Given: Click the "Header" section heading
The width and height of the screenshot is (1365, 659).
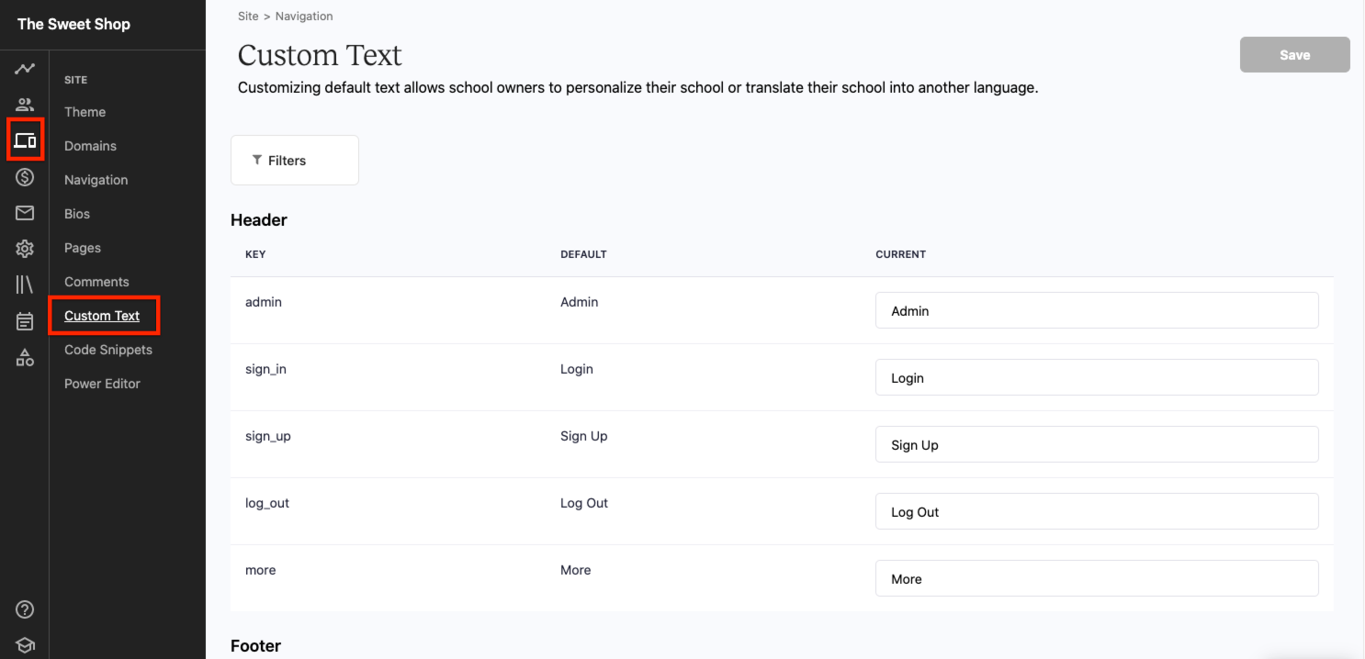Looking at the screenshot, I should (x=259, y=220).
